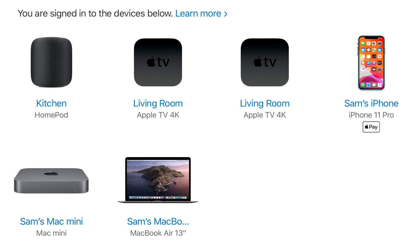Click the first Apple TV 4K label

click(158, 115)
